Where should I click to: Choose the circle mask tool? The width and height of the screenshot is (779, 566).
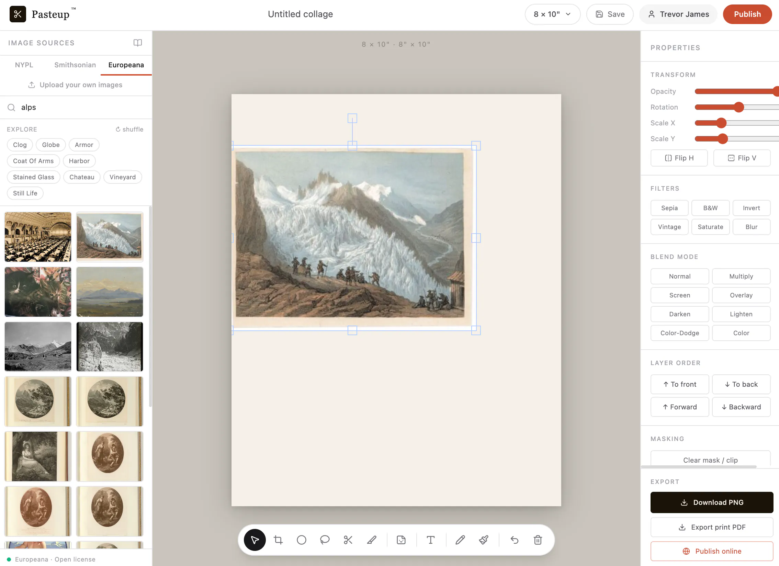click(x=302, y=540)
